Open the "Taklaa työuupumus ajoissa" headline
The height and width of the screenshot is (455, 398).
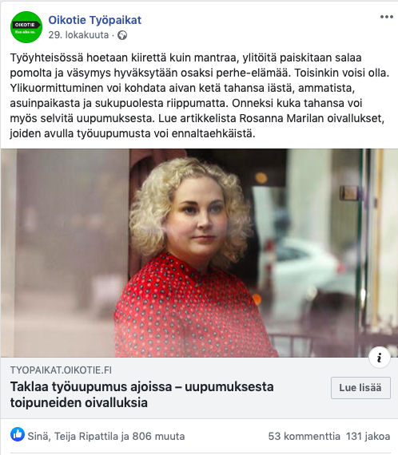(x=141, y=394)
